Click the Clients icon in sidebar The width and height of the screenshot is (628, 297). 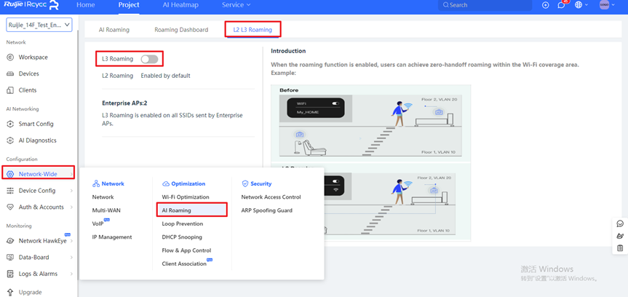click(x=10, y=90)
